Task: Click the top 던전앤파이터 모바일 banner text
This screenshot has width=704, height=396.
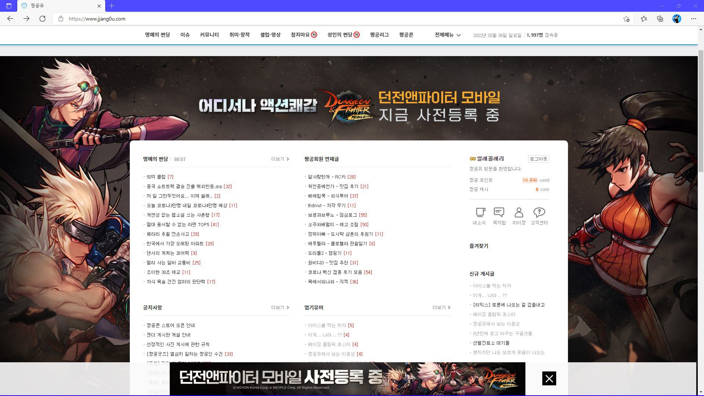Action: 439,98
